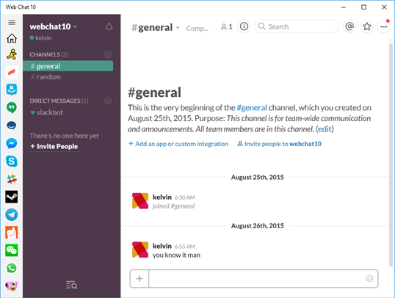The image size is (395, 298).
Task: Open Telegram from the sidebar
Action: 12,214
